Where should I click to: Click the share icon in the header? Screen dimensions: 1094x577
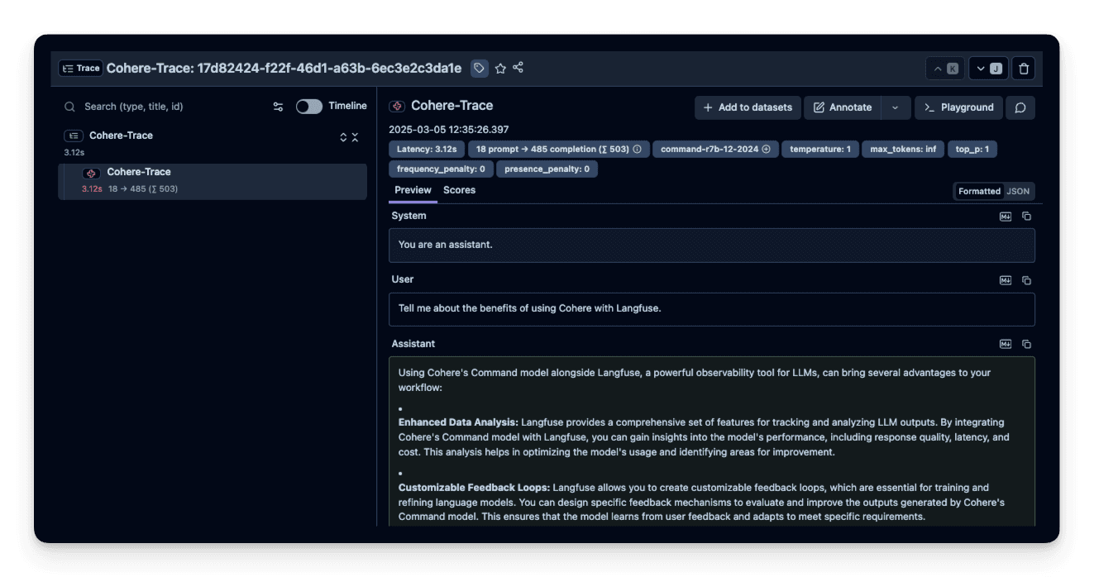coord(518,68)
